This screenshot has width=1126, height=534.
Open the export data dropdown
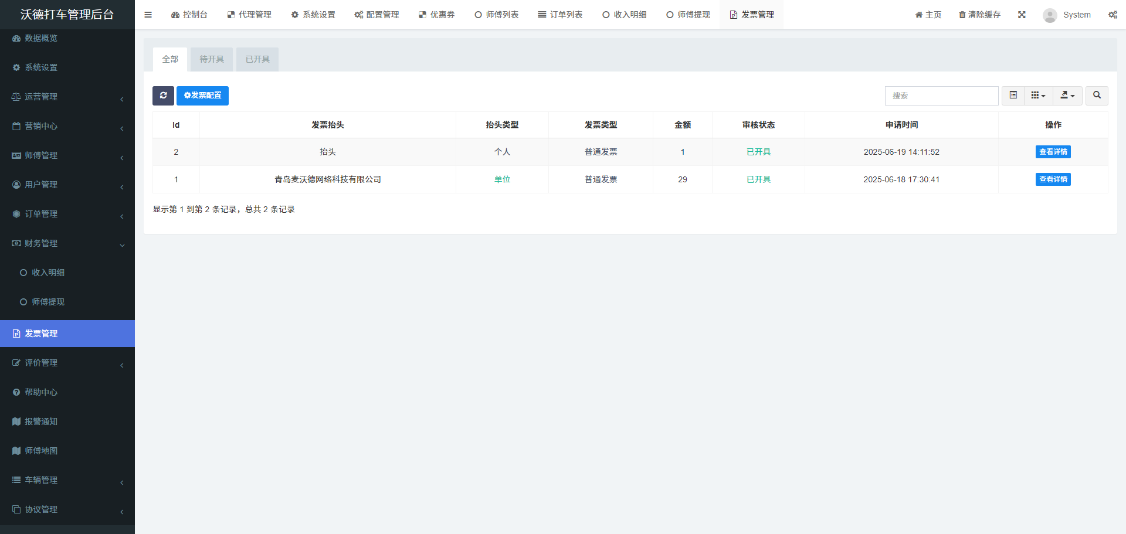click(x=1067, y=96)
